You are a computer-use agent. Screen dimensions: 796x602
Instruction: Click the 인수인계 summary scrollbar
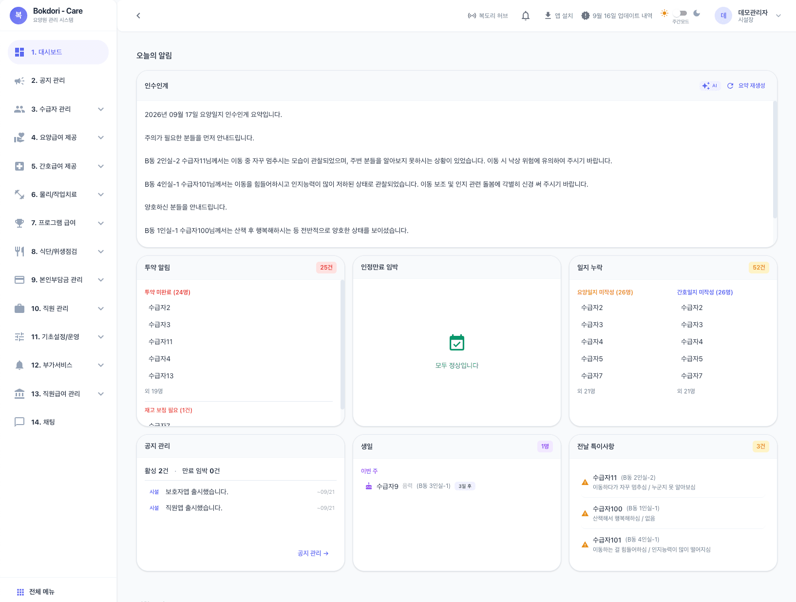click(x=775, y=159)
